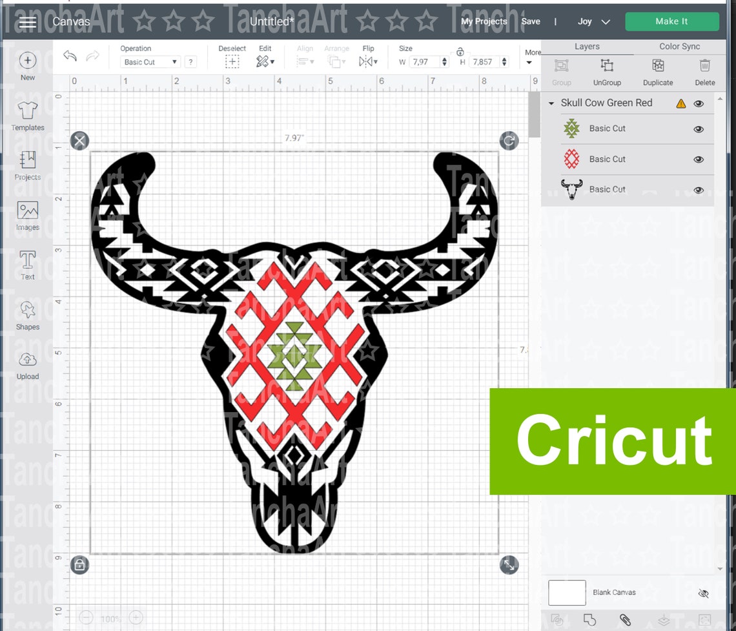Hide the Skull Cow Green Red group

point(699,103)
